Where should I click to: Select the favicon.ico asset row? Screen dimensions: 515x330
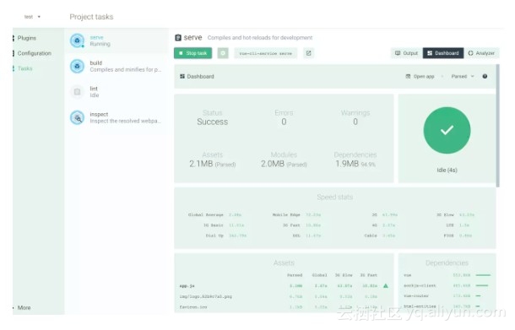pos(284,307)
